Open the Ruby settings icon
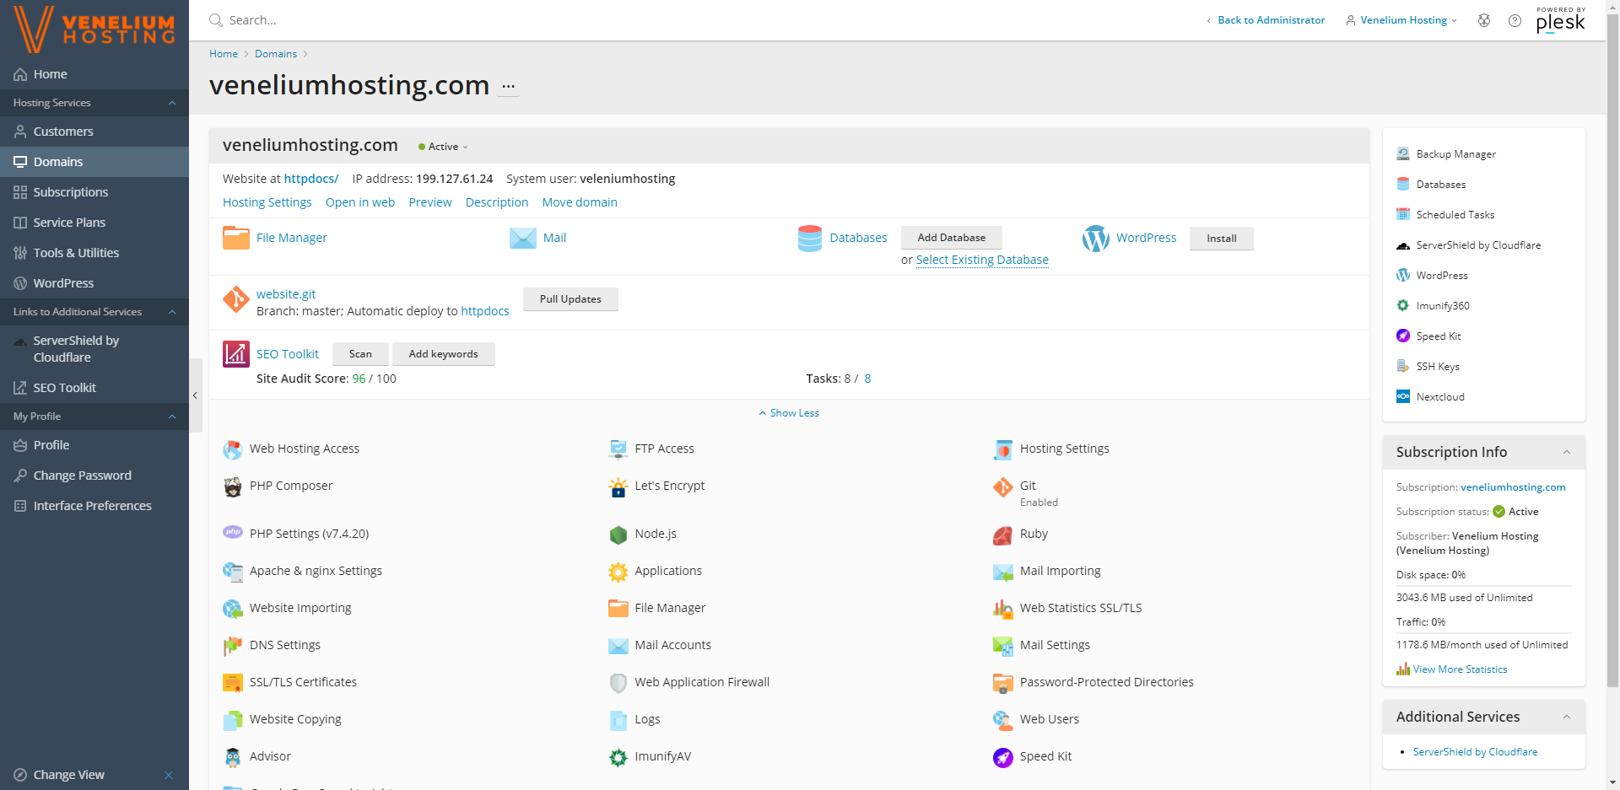This screenshot has height=790, width=1620. point(1002,535)
